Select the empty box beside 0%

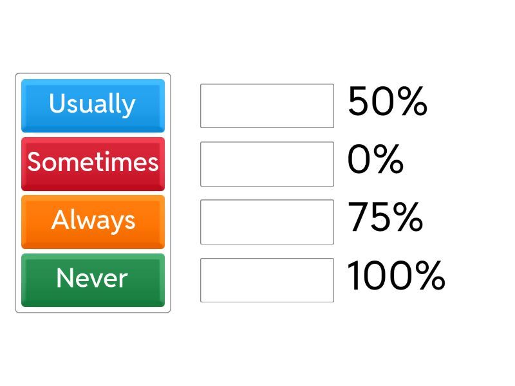click(267, 163)
